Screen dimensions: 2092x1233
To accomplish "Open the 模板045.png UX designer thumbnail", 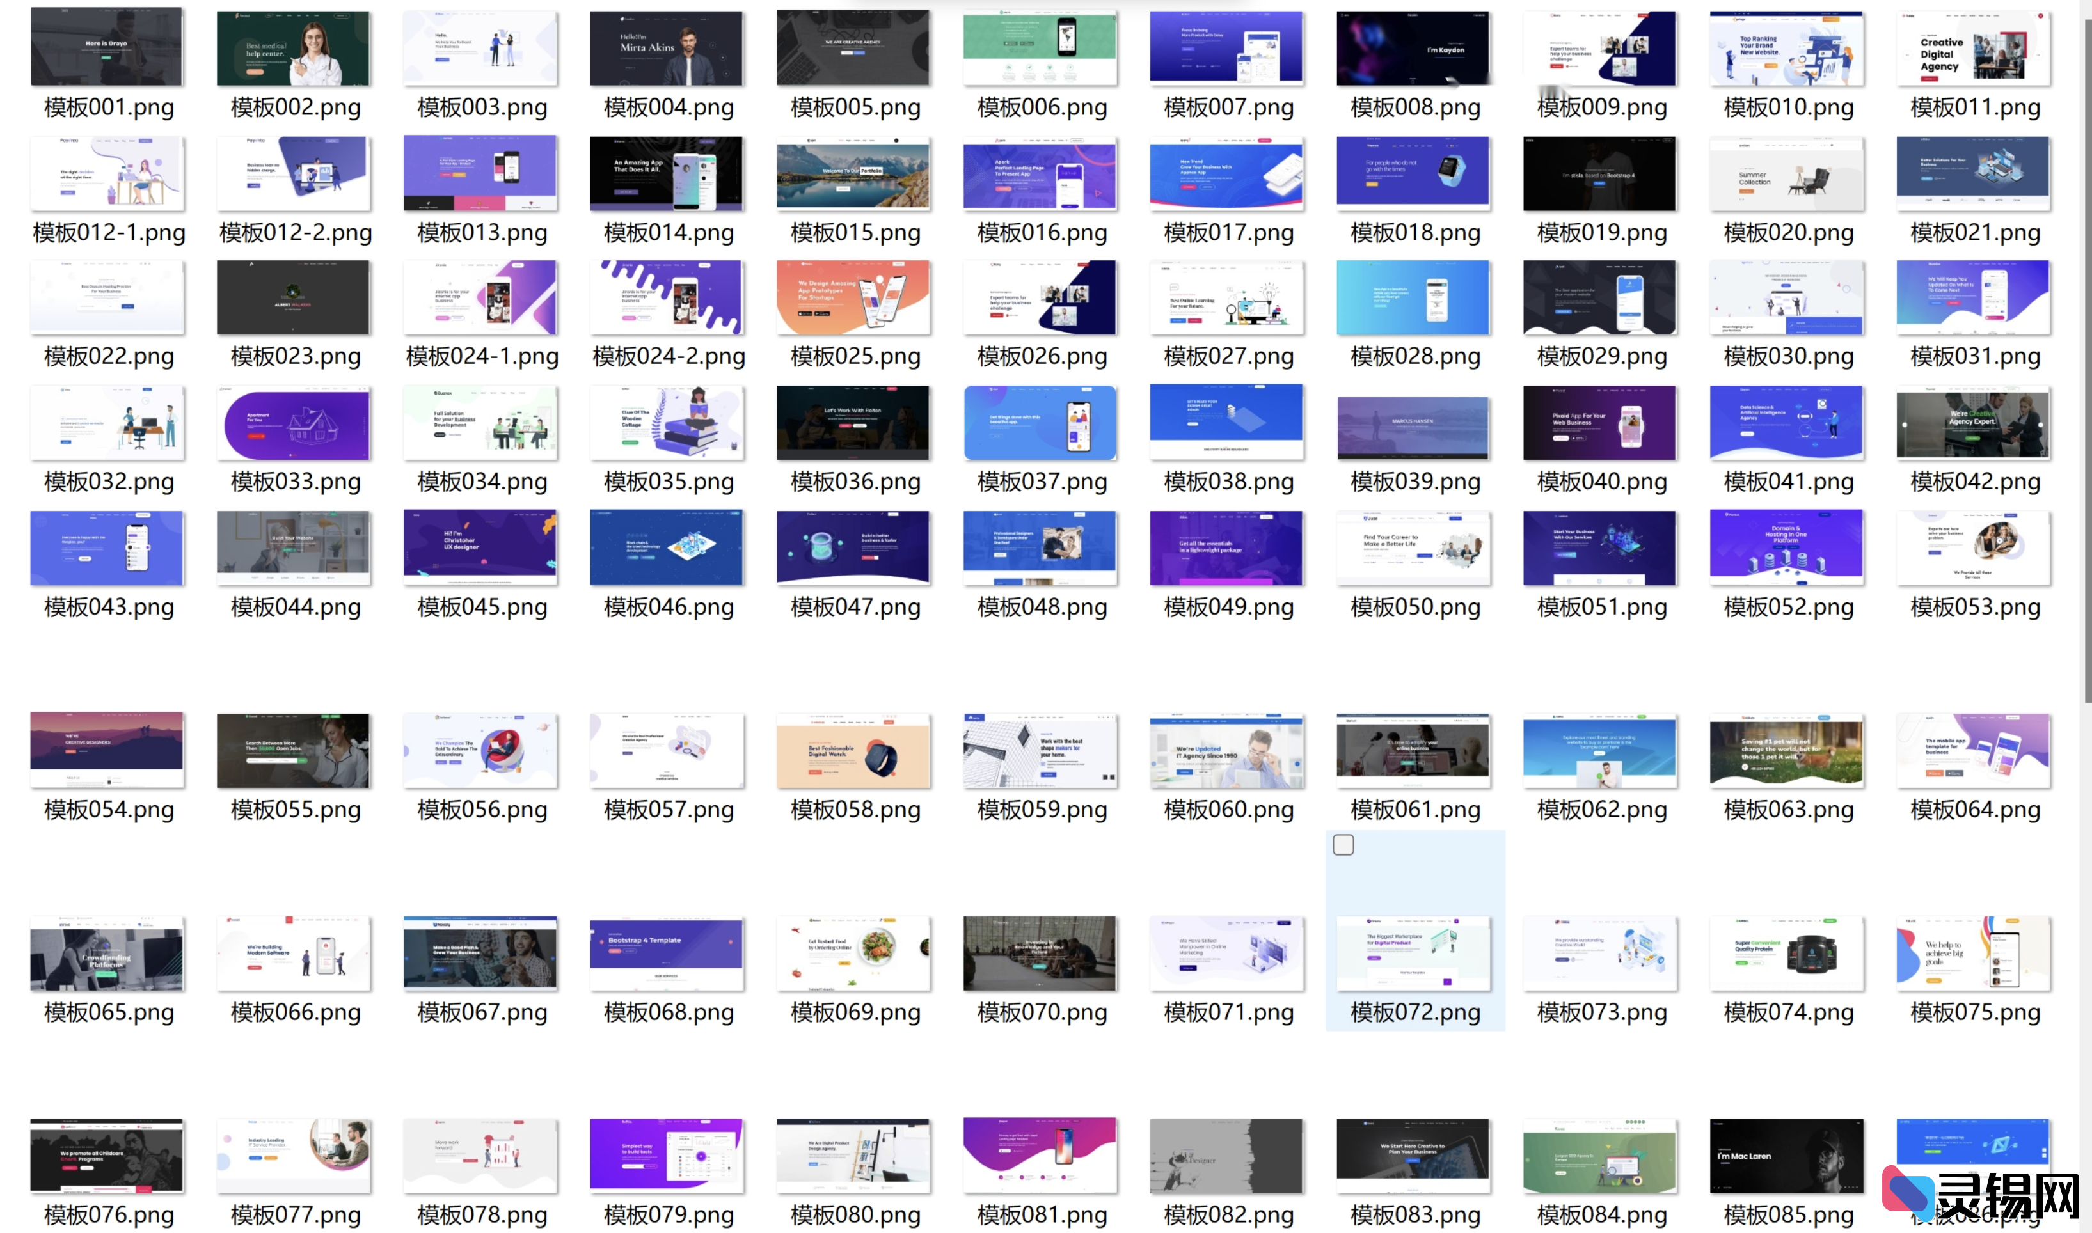I will click(480, 547).
